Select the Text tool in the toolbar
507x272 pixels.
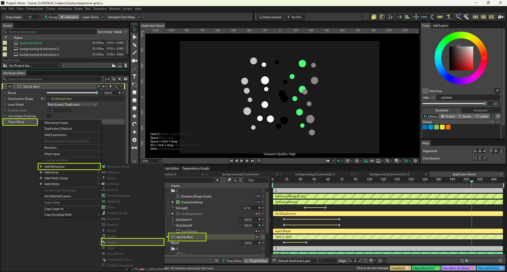[x=134, y=77]
